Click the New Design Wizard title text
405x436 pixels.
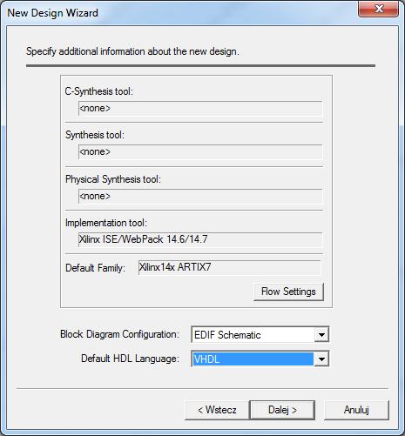coord(52,13)
